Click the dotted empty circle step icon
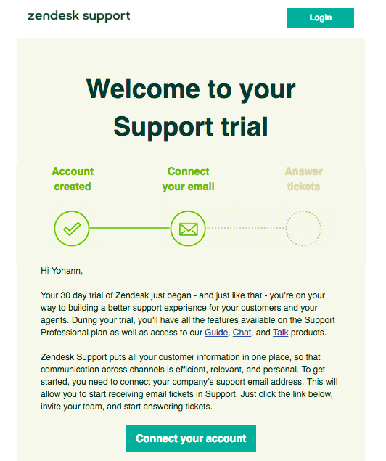386x461 pixels. [x=303, y=229]
